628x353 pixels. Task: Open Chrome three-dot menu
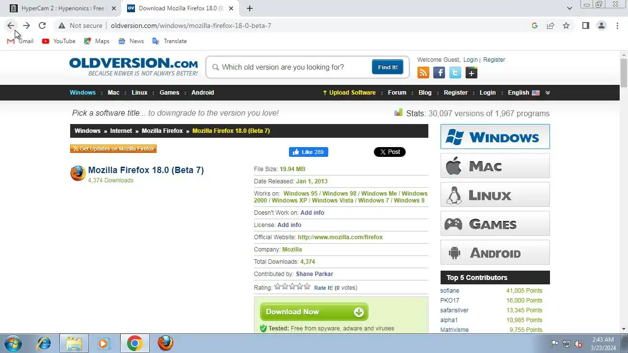617,25
